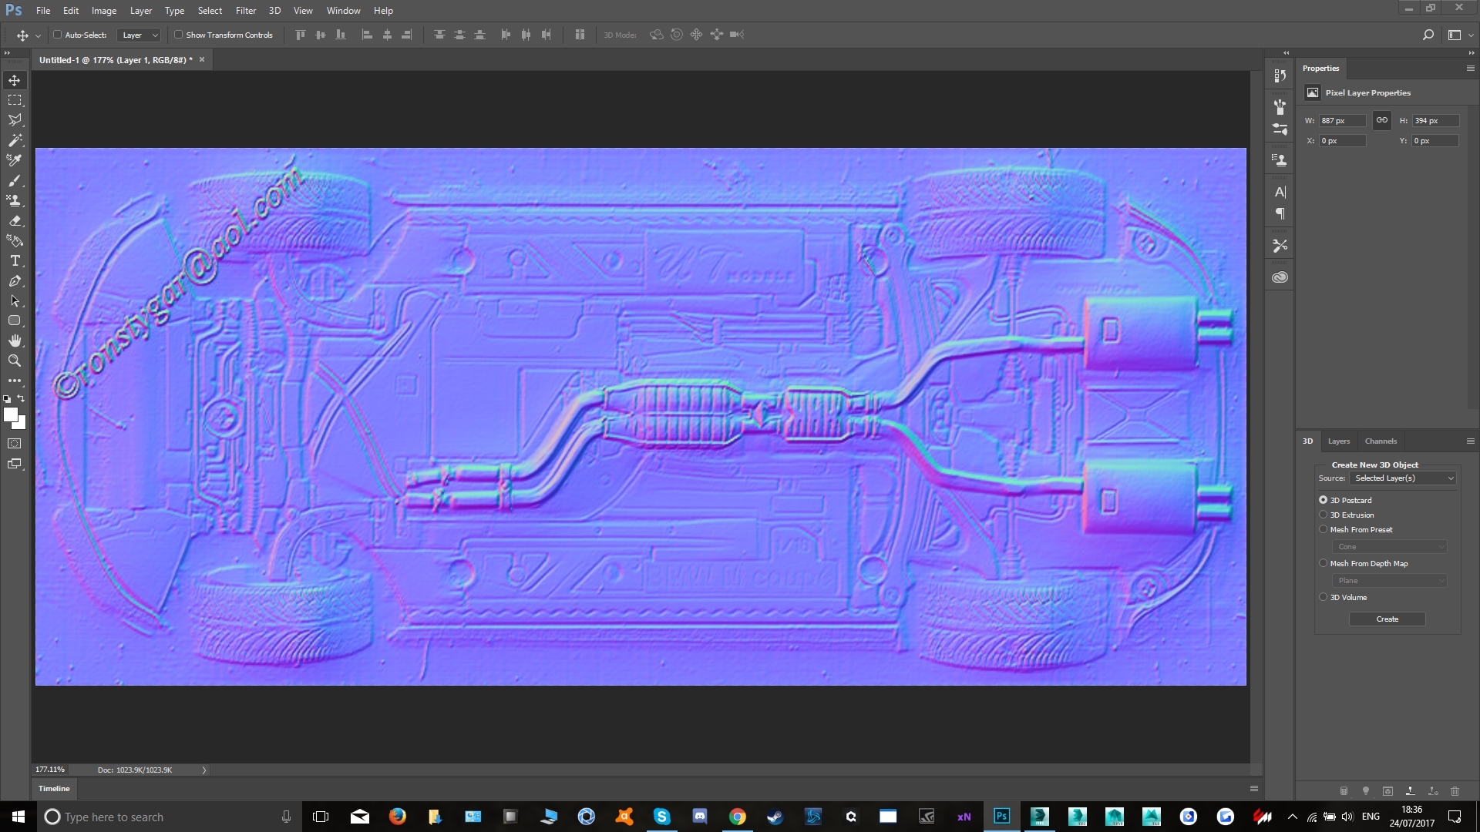This screenshot has width=1480, height=832.
Task: Open Windows Start menu
Action: pos(18,817)
